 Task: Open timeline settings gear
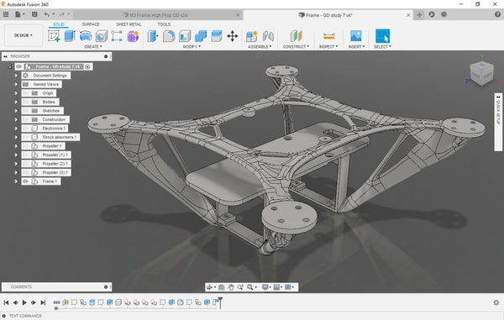point(496,302)
